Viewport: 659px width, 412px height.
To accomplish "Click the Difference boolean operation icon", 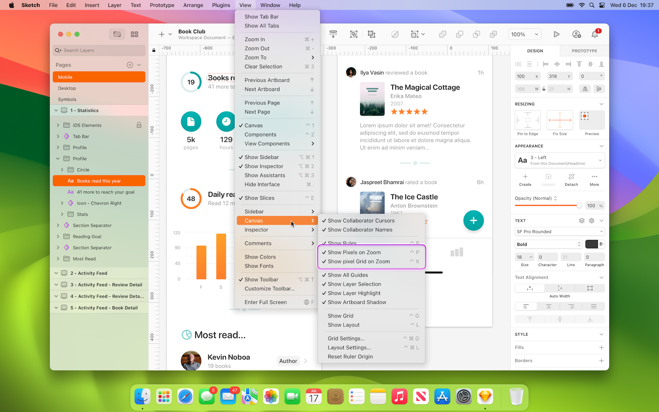I will 493,34.
